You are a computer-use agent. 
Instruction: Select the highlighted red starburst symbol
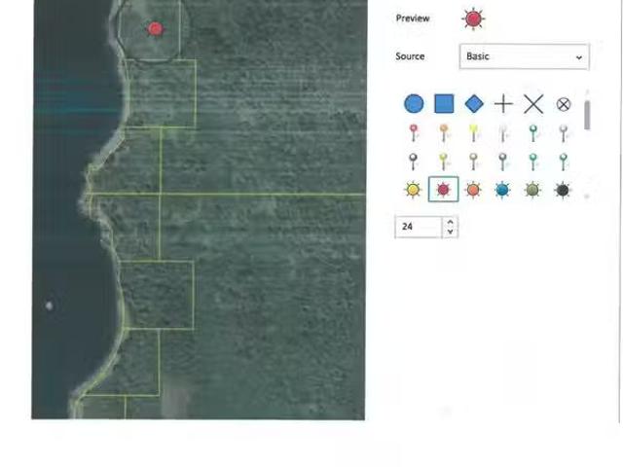click(x=443, y=190)
